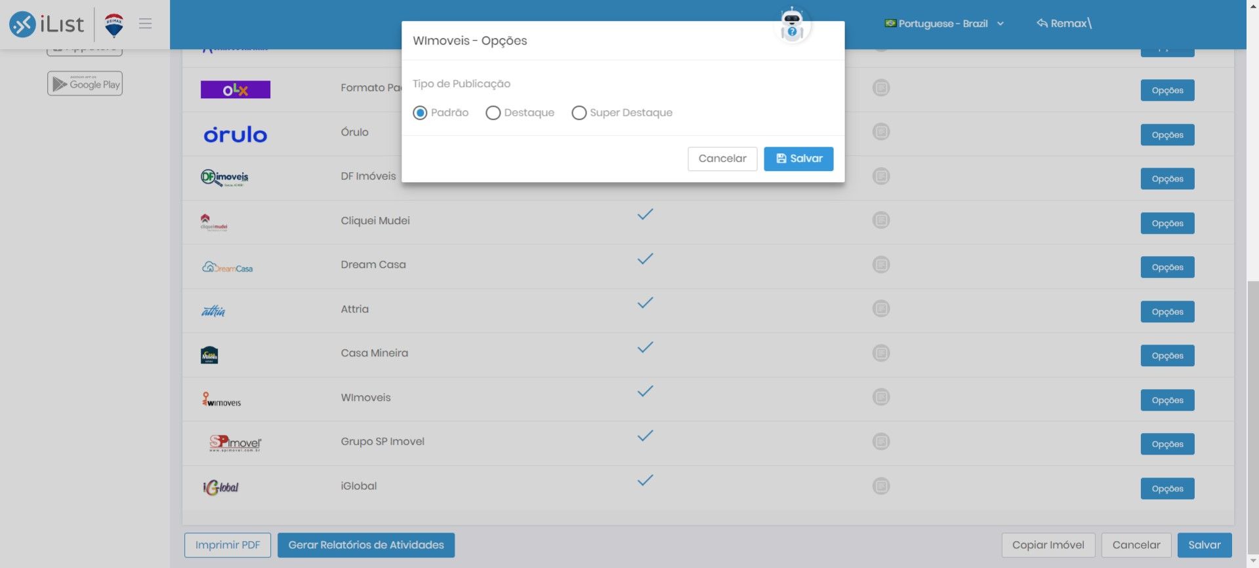This screenshot has width=1259, height=568.
Task: Open the help robot assistant icon
Action: coord(793,26)
